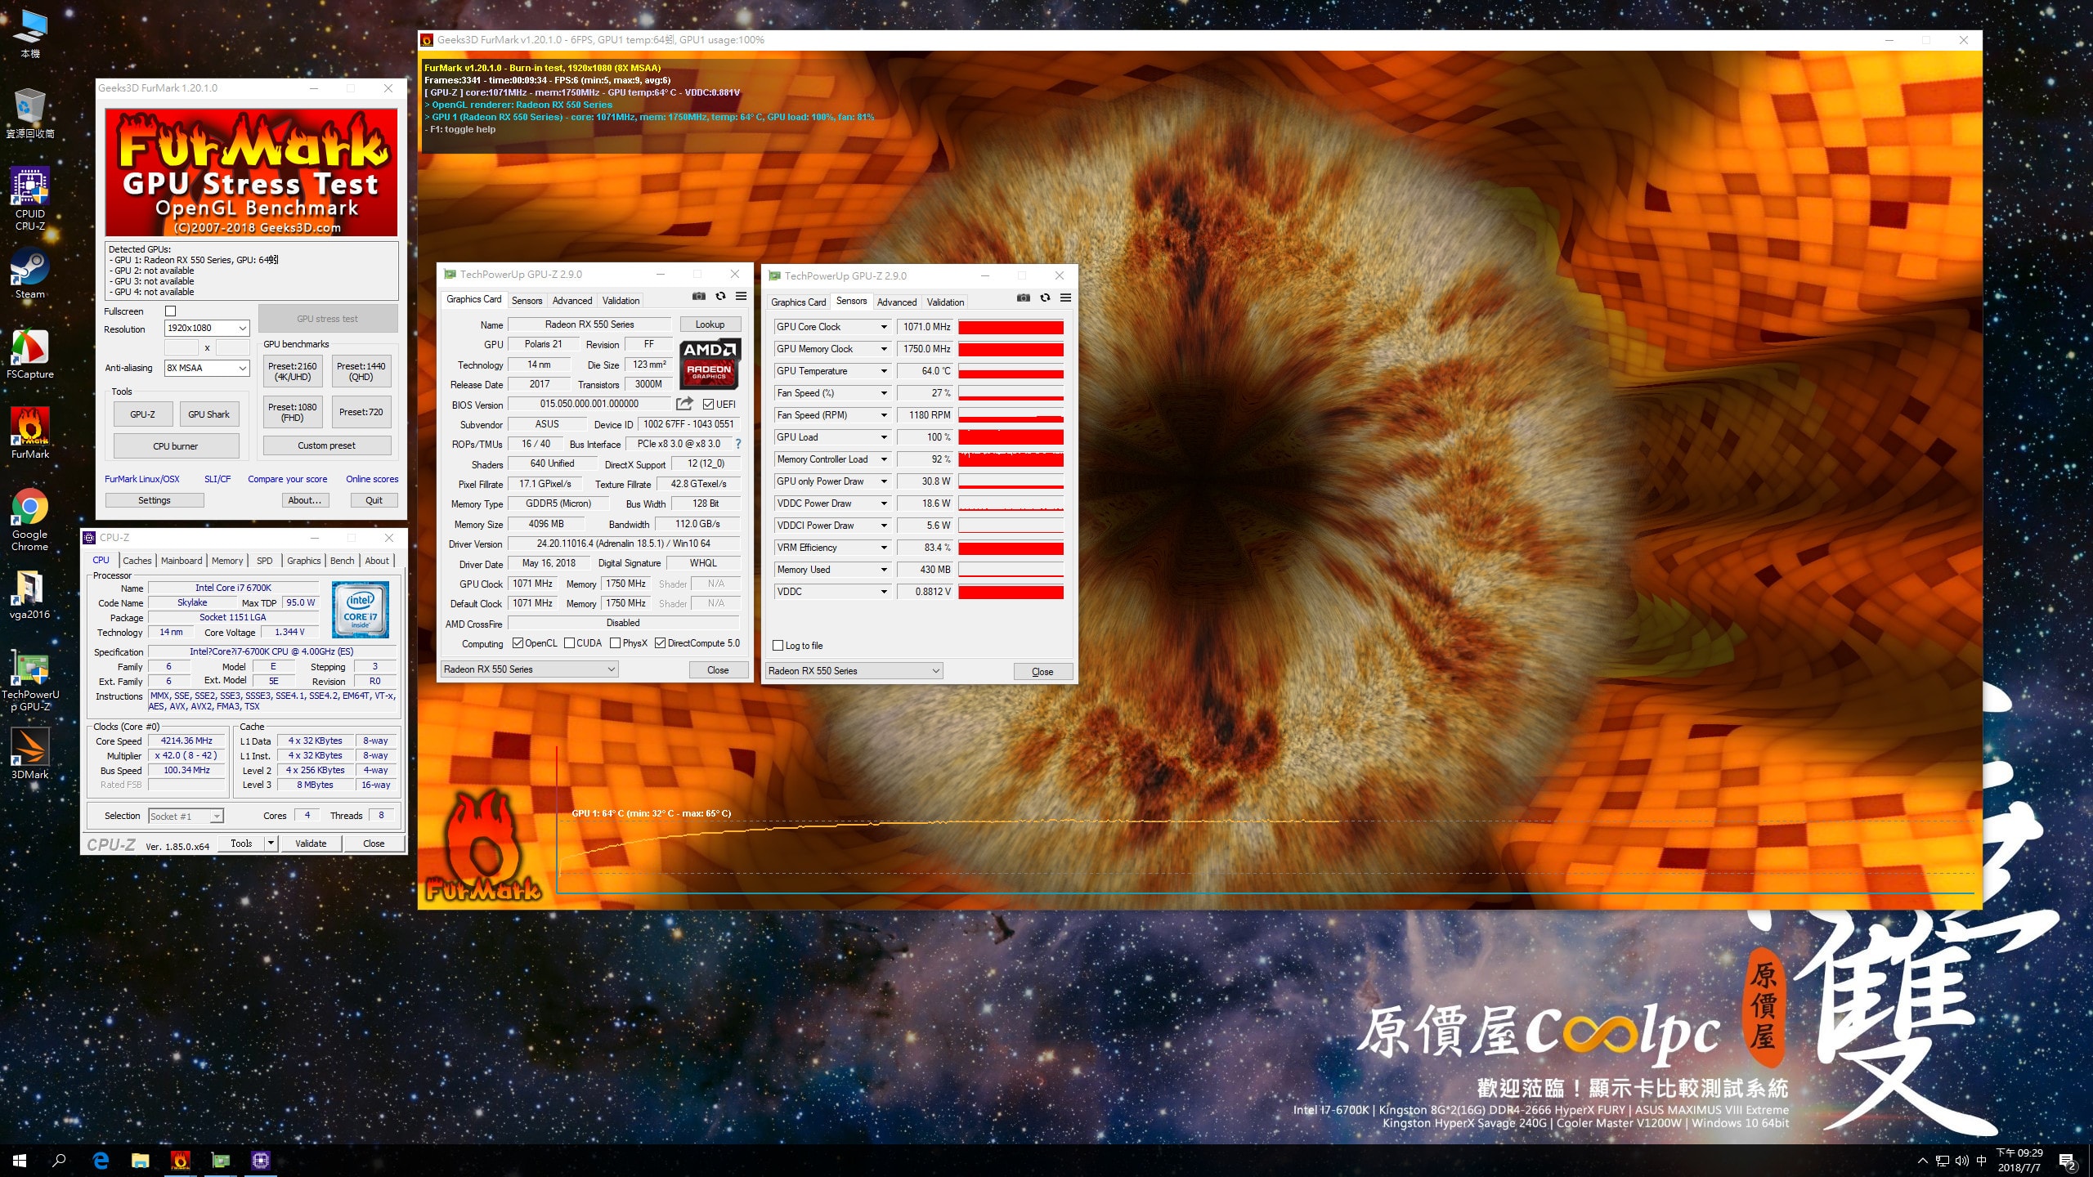Launch Microsoft Edge from taskbar
The height and width of the screenshot is (1177, 2093).
pyautogui.click(x=101, y=1161)
